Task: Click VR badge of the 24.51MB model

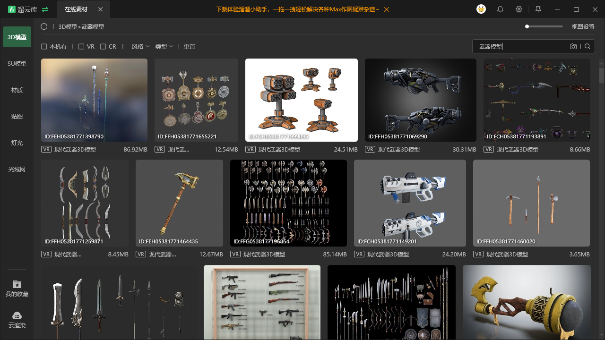Action: (x=251, y=149)
